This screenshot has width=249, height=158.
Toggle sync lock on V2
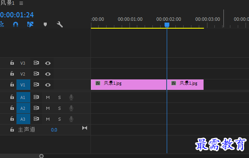coord(36,74)
